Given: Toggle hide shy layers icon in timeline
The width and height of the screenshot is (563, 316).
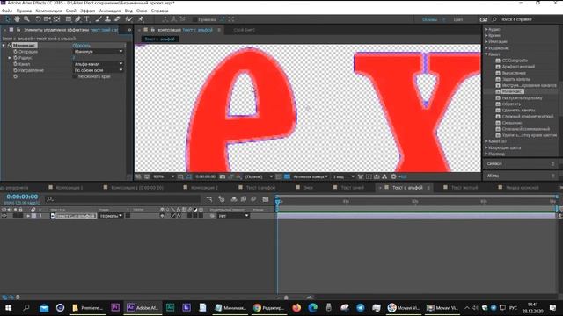Looking at the screenshot, I should pos(234,199).
